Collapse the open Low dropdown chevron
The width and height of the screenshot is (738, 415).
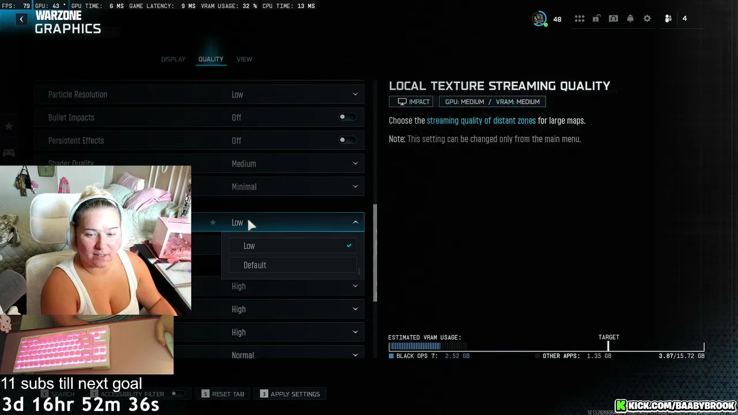355,222
